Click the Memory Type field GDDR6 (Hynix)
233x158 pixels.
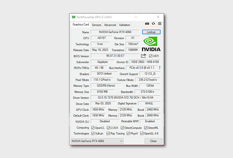tap(106, 85)
